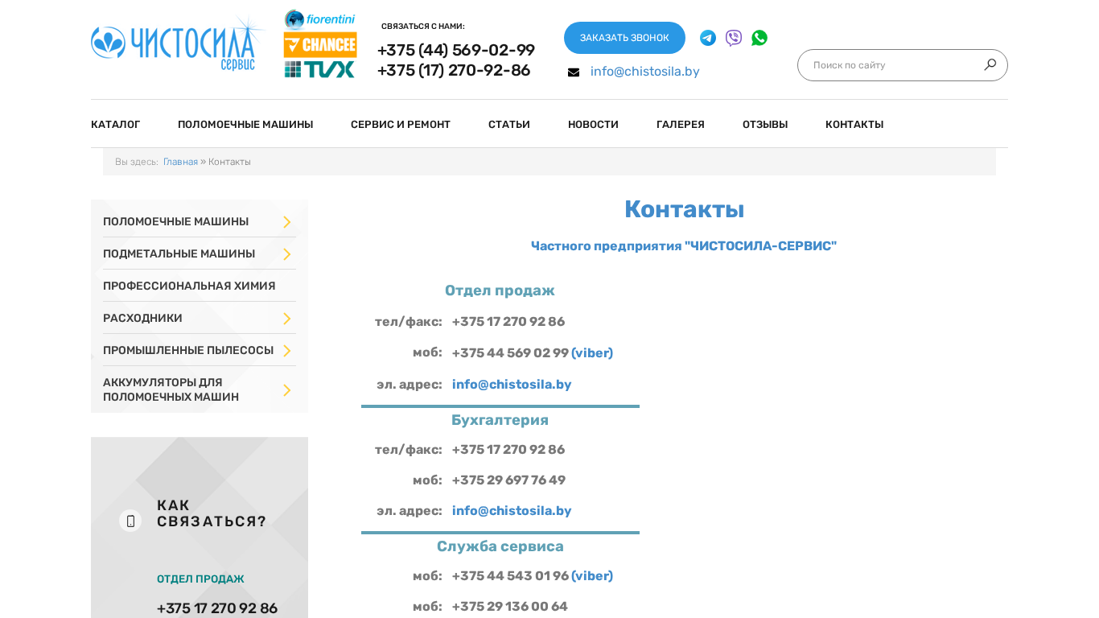Click the Chancee brand logo
Viewport: 1099px width, 618px height.
coord(320,45)
